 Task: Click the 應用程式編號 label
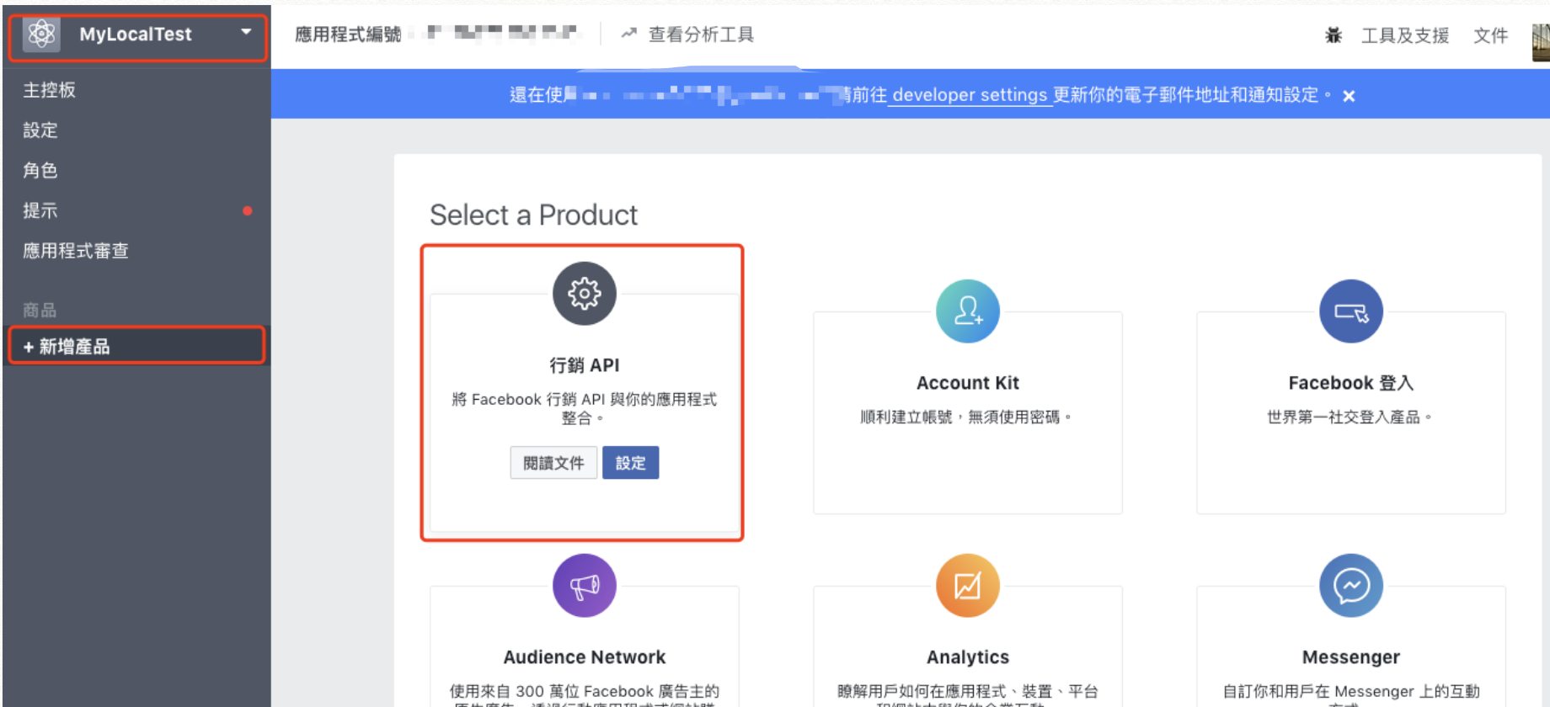click(348, 35)
